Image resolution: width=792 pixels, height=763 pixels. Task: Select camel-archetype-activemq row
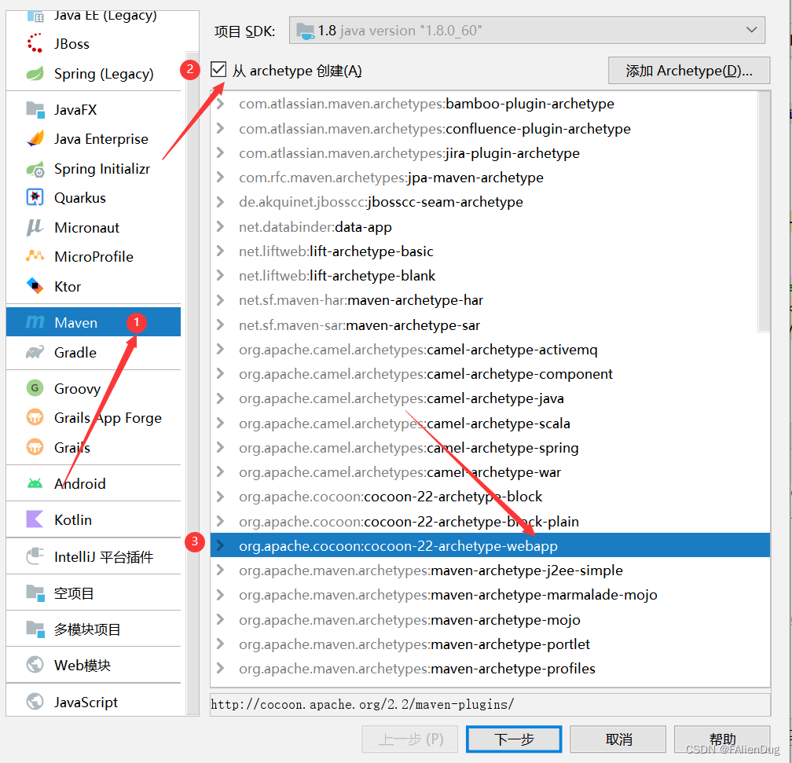pyautogui.click(x=490, y=349)
